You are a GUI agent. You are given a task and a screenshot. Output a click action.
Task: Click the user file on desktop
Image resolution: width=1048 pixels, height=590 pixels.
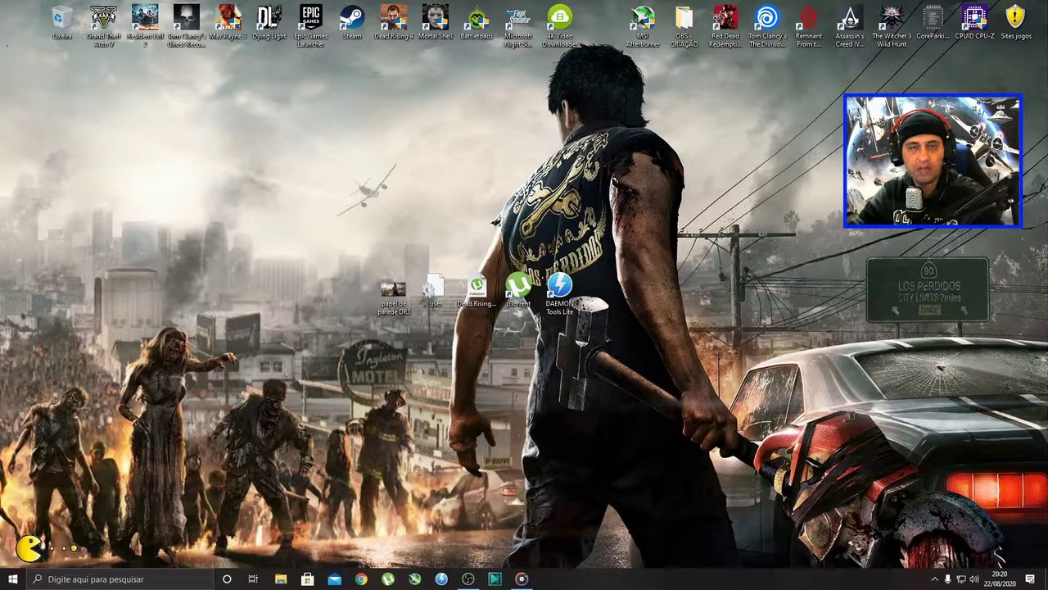tap(436, 292)
